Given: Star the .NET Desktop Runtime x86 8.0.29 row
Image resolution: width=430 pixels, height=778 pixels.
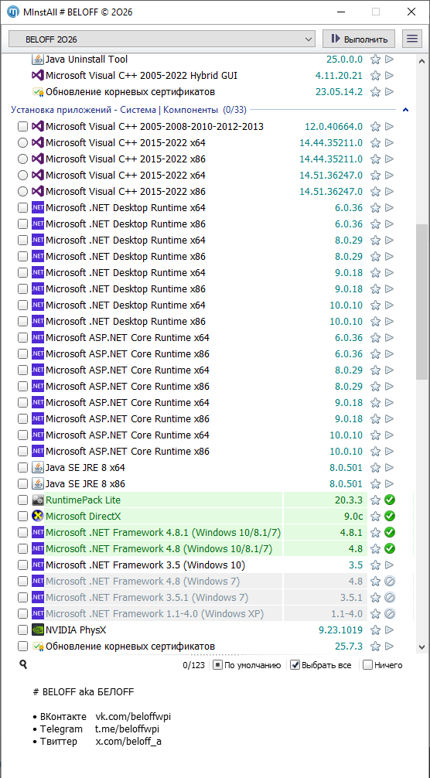Looking at the screenshot, I should click(376, 257).
